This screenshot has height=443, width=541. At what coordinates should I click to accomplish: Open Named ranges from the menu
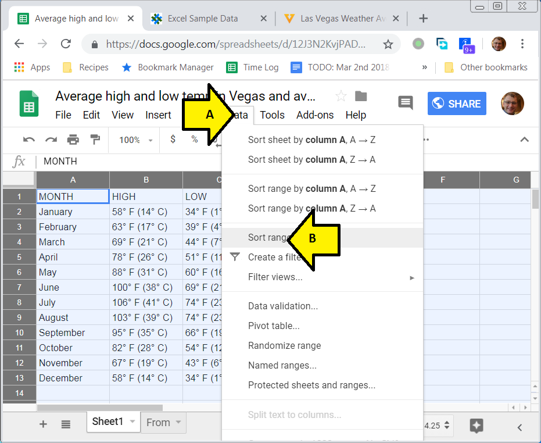323,365
